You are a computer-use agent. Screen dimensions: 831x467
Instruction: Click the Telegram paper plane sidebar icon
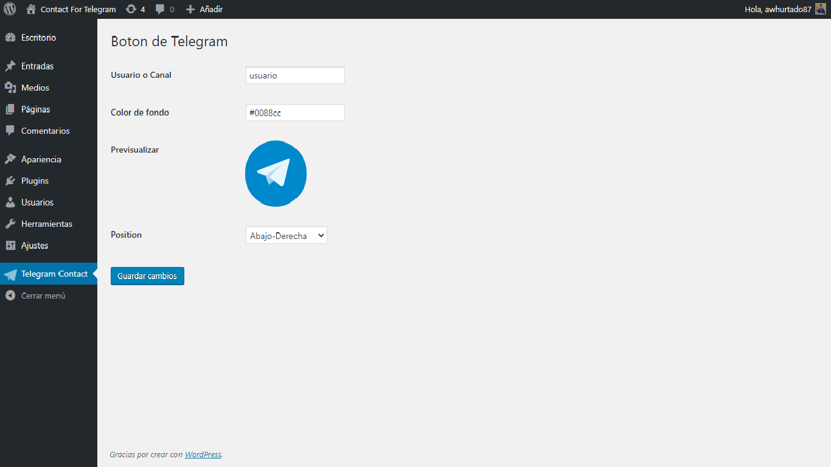(10, 275)
